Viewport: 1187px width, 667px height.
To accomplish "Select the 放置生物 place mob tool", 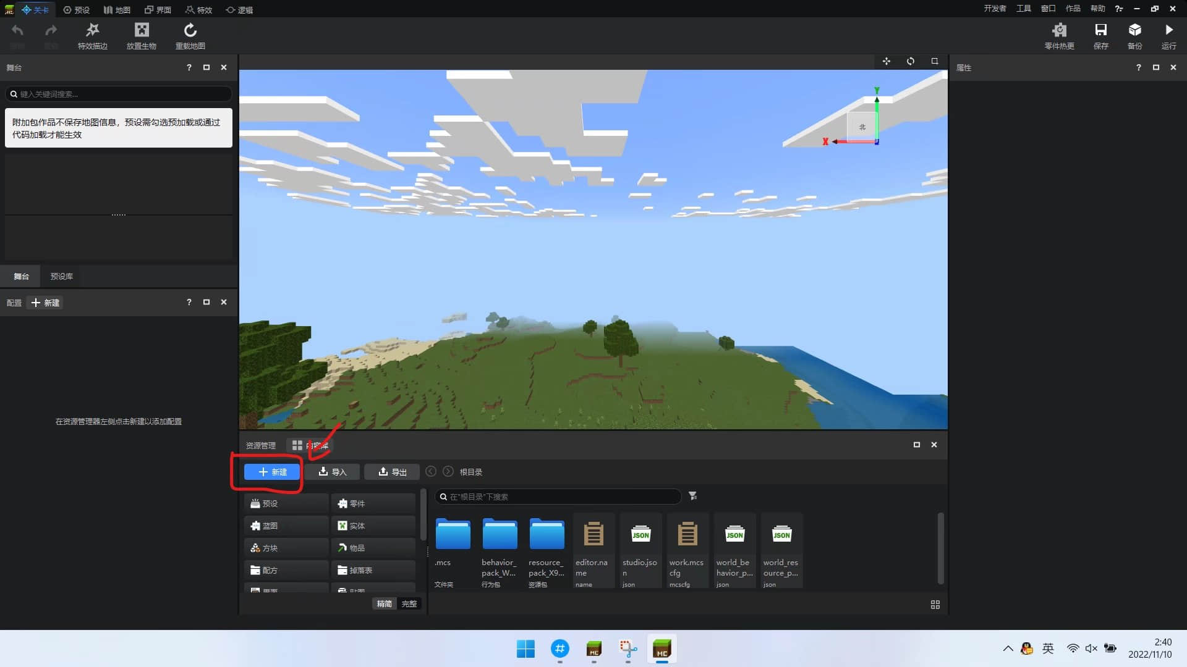I will [142, 36].
